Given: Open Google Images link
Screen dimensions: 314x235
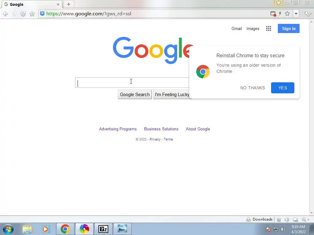Looking at the screenshot, I should pyautogui.click(x=253, y=28).
